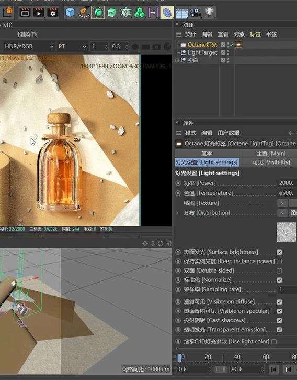Screen dimensions: 297x380
Task: Select the Spline Pen tool
Action: 84,12
